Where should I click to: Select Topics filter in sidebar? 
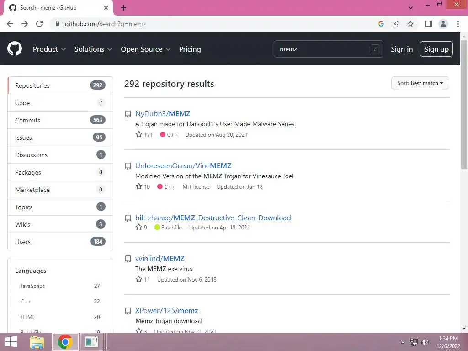point(60,207)
